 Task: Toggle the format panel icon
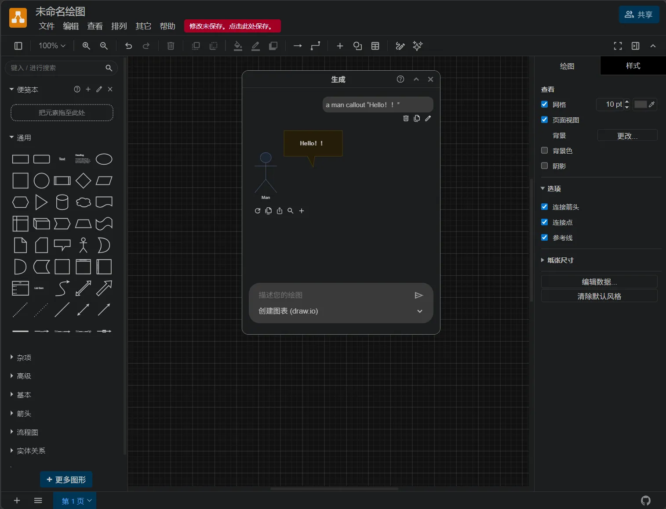635,46
